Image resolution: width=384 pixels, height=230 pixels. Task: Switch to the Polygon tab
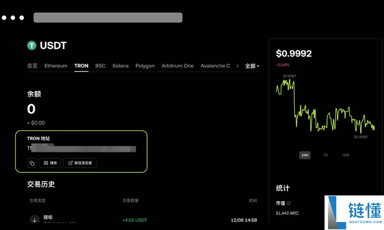tap(145, 66)
